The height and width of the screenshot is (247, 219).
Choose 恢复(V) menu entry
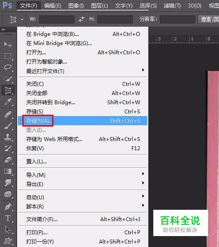click(x=83, y=148)
